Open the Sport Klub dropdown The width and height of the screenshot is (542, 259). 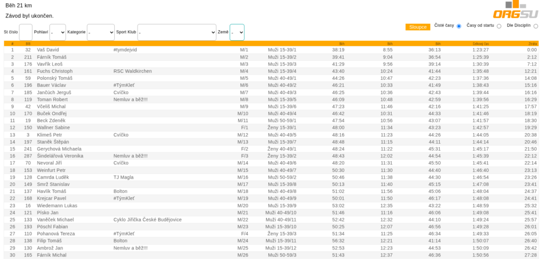click(177, 32)
